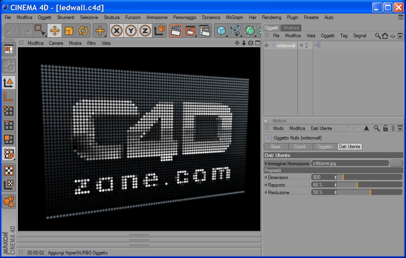
Task: Open the layout switch icon in left palette
Action: [x=9, y=50]
